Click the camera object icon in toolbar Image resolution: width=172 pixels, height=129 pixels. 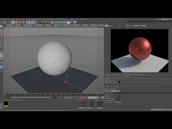[72, 22]
